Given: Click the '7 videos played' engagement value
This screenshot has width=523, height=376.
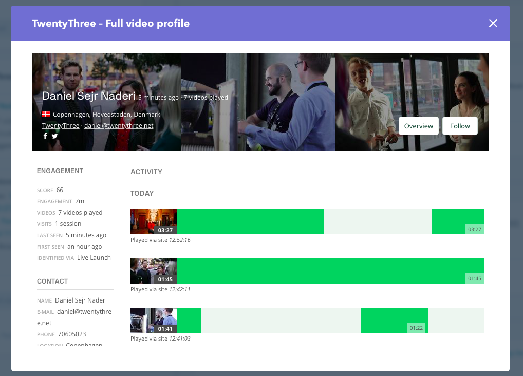Looking at the screenshot, I should click(x=80, y=213).
